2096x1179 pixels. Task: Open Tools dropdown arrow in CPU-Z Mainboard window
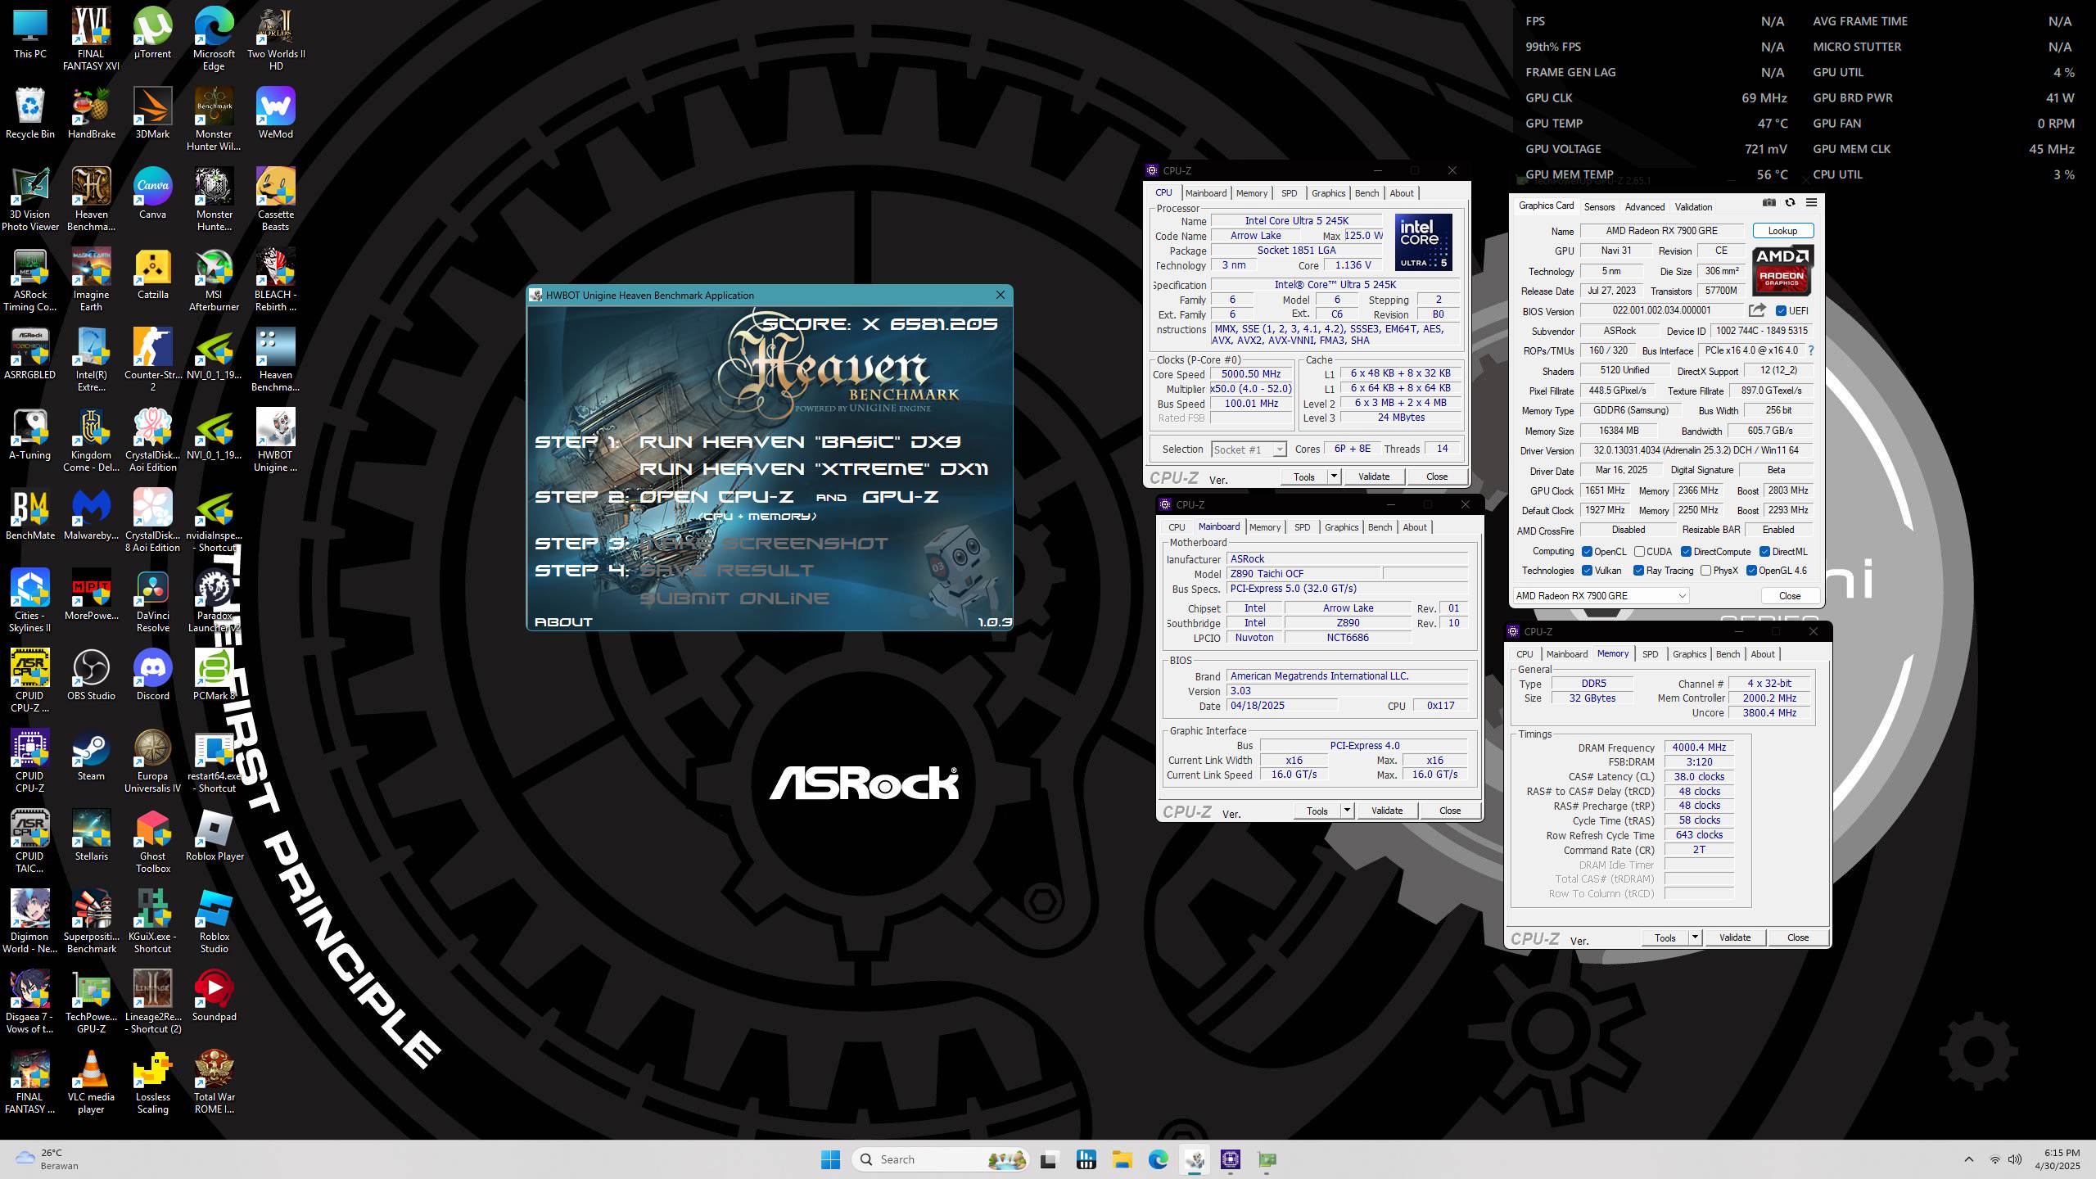1346,811
